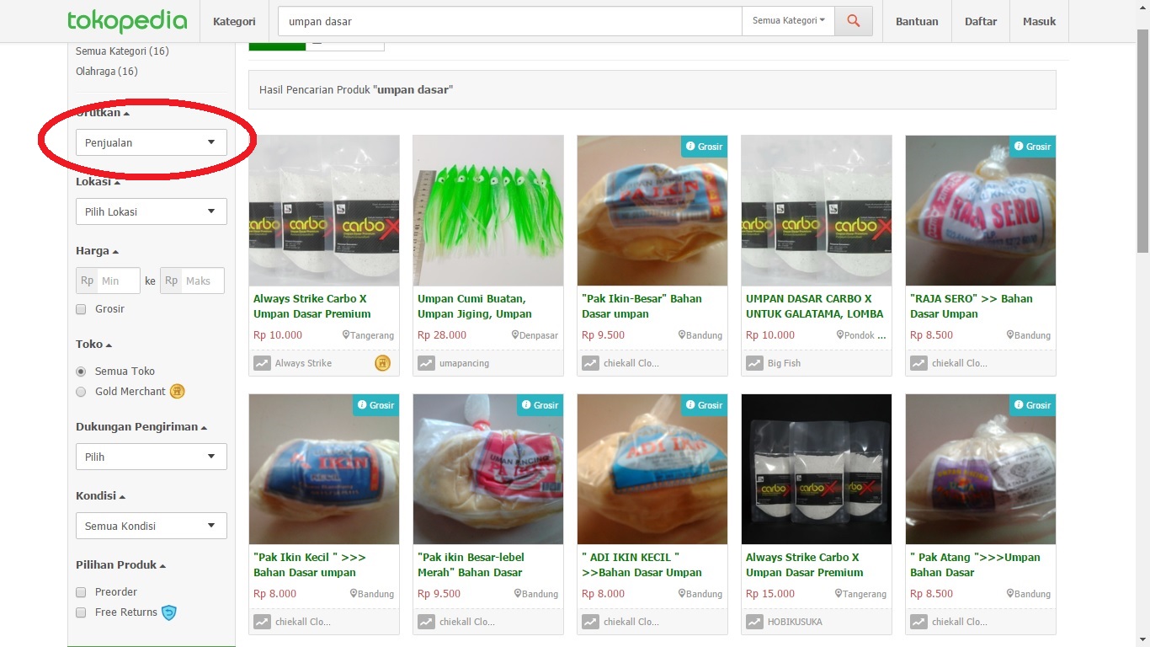This screenshot has width=1150, height=647.
Task: Click the green Umpan Cumi product image
Action: [488, 211]
